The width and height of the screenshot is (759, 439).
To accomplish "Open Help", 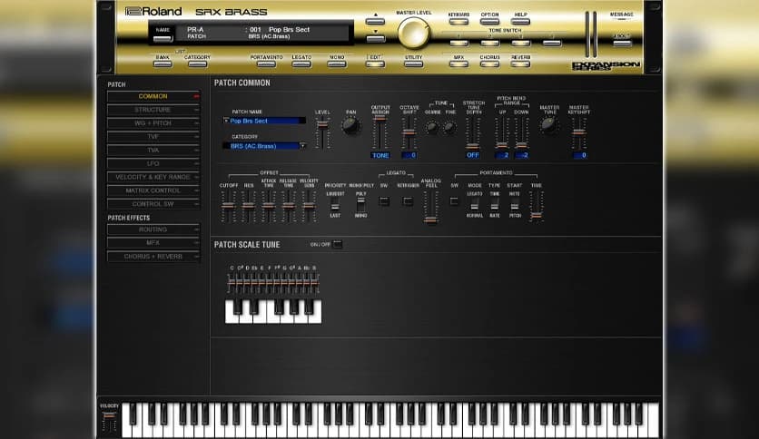I will [520, 21].
